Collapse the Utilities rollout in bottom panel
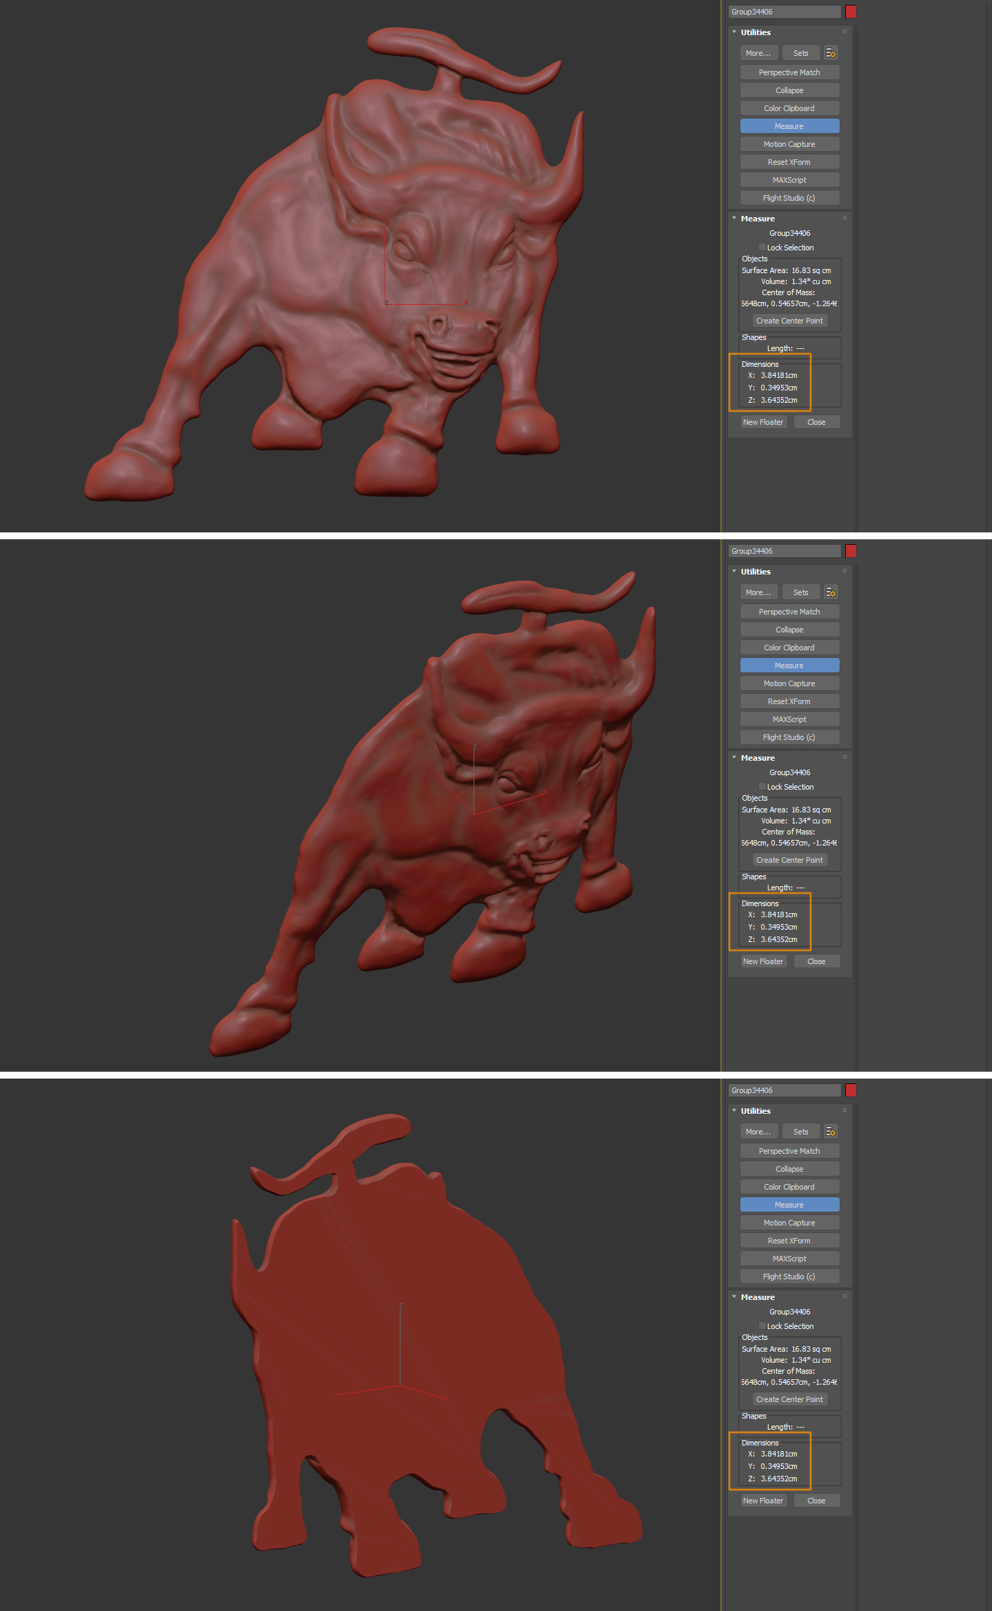 pos(734,1111)
